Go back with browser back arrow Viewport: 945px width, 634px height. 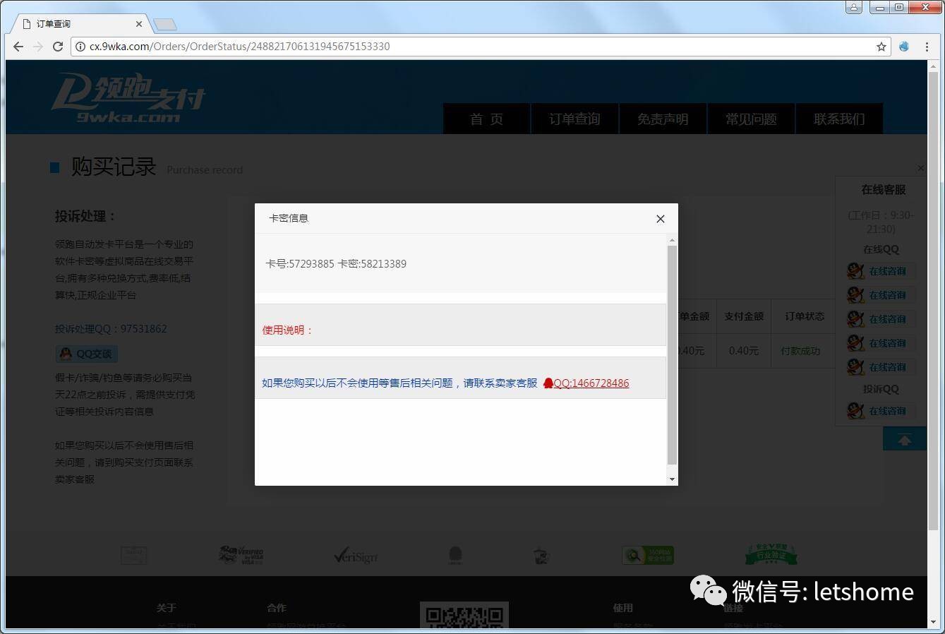pyautogui.click(x=18, y=47)
